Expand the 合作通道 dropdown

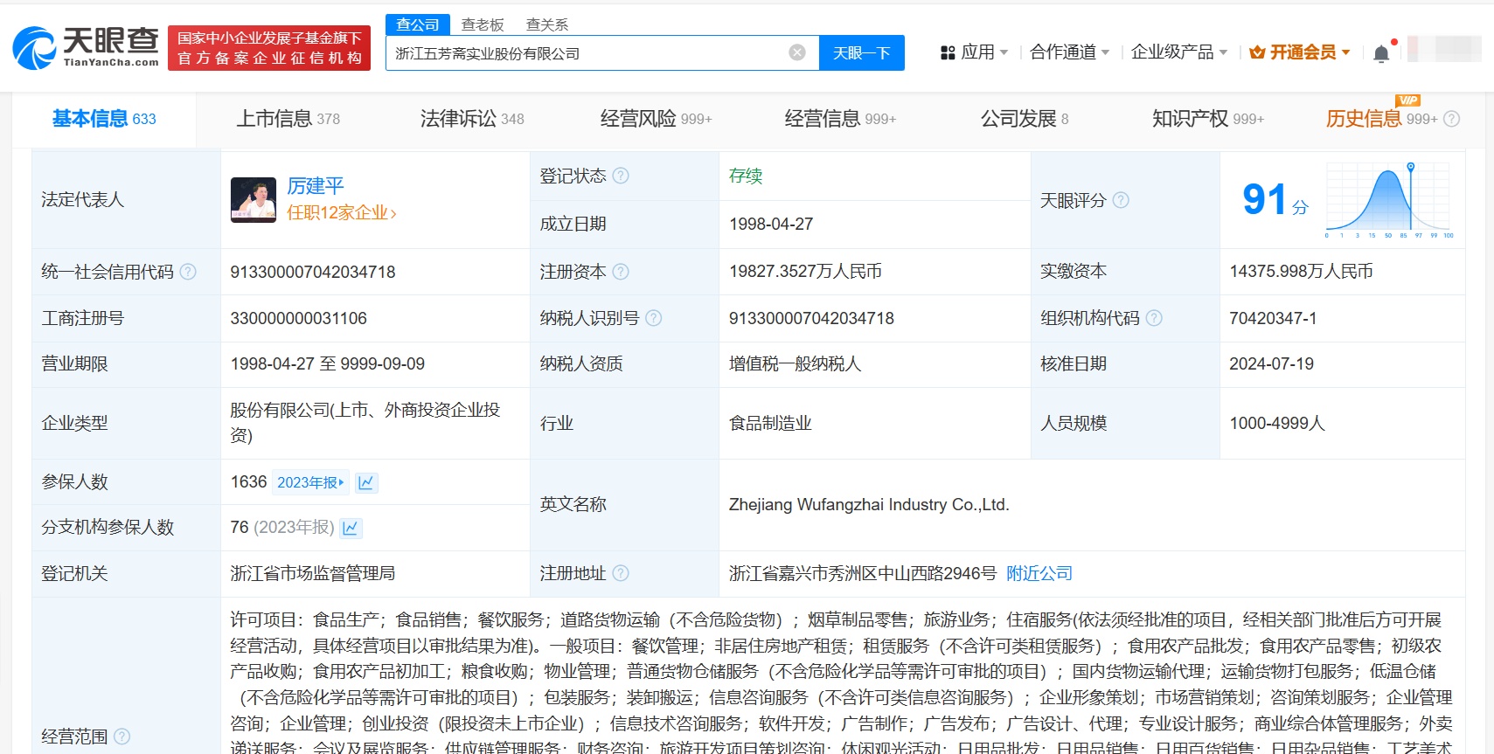[x=1069, y=52]
